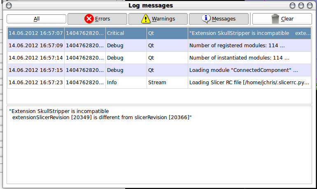Click the yellow Warnings triangle icon

146,19
